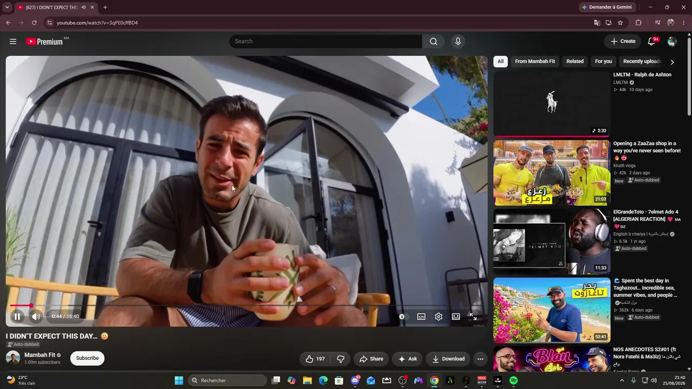692x389 pixels.
Task: Open the LMLTM Ralph de Ashton thumbnail
Action: click(551, 104)
